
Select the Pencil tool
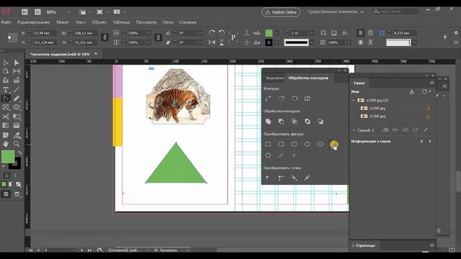[17, 99]
